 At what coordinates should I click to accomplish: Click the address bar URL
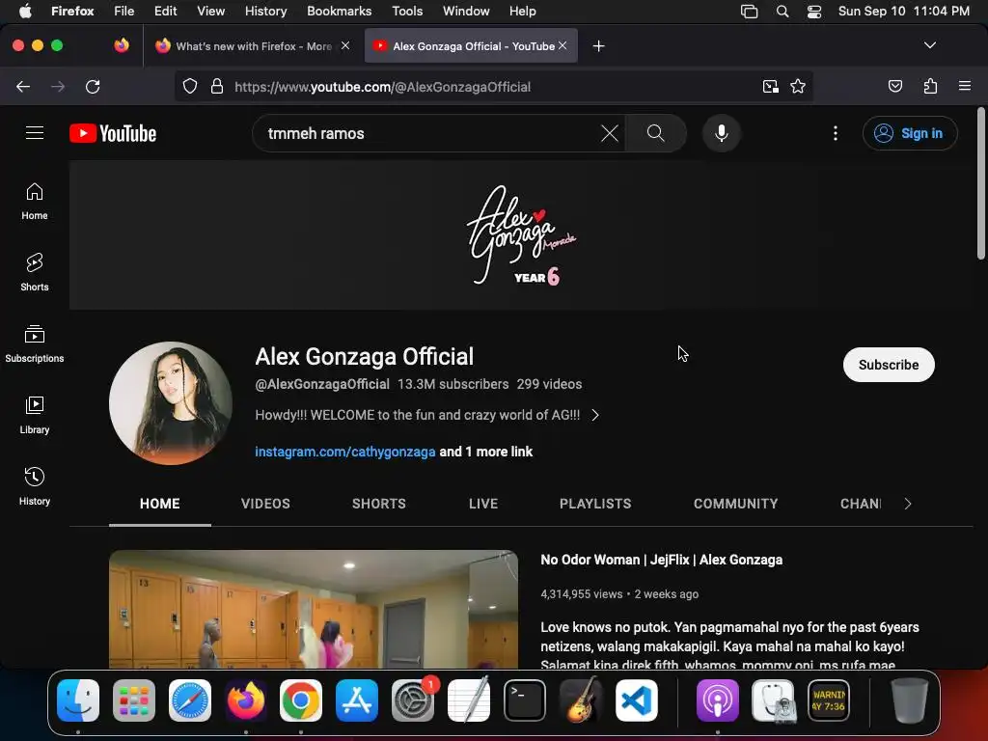point(382,86)
